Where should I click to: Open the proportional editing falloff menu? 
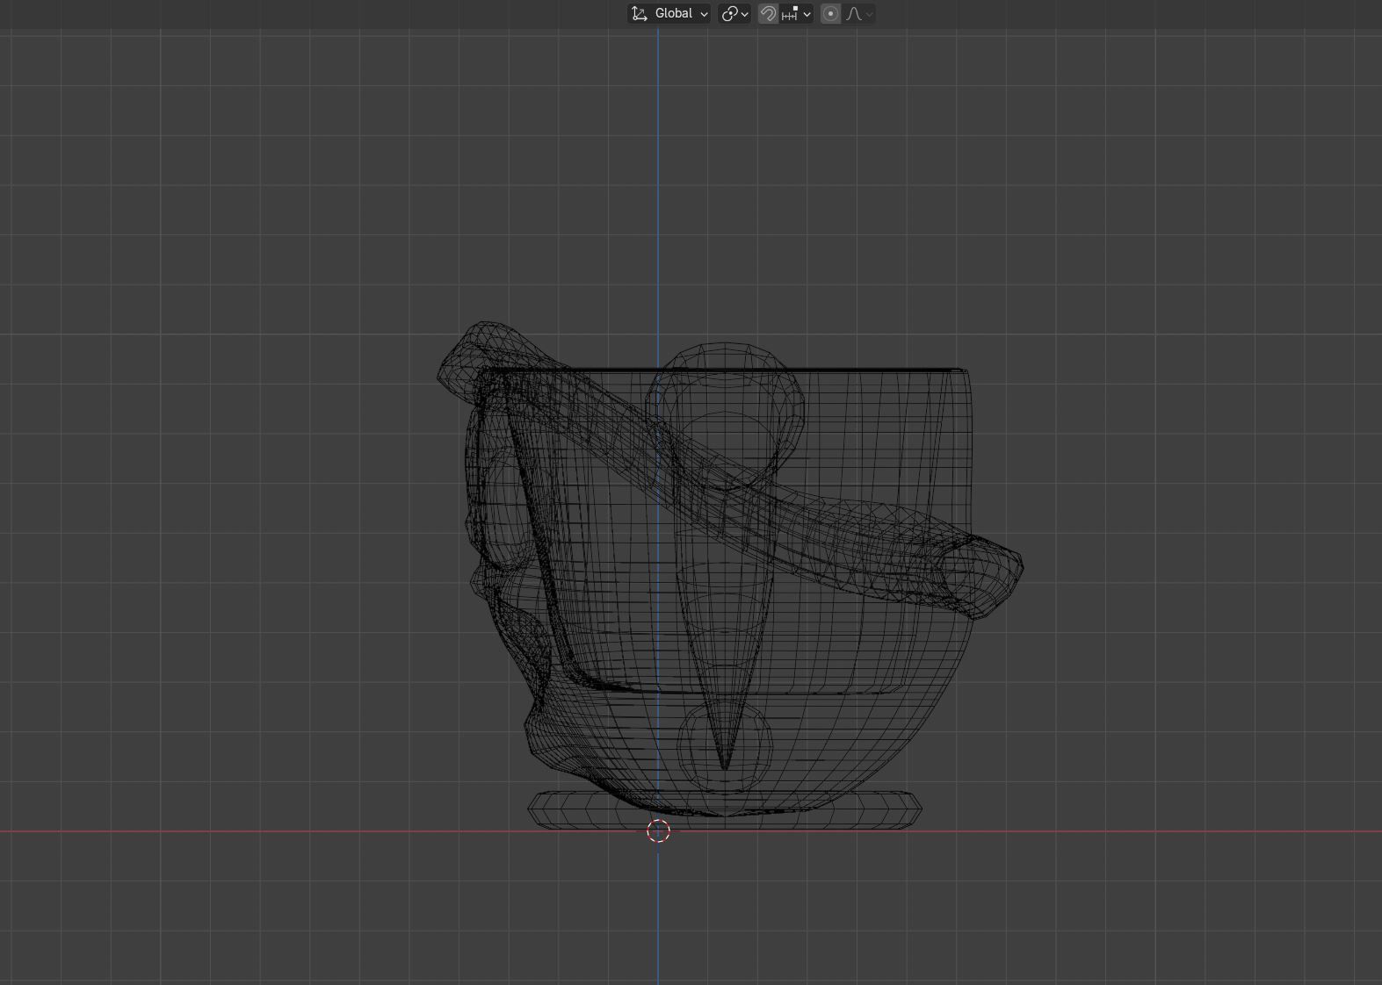[x=858, y=13]
